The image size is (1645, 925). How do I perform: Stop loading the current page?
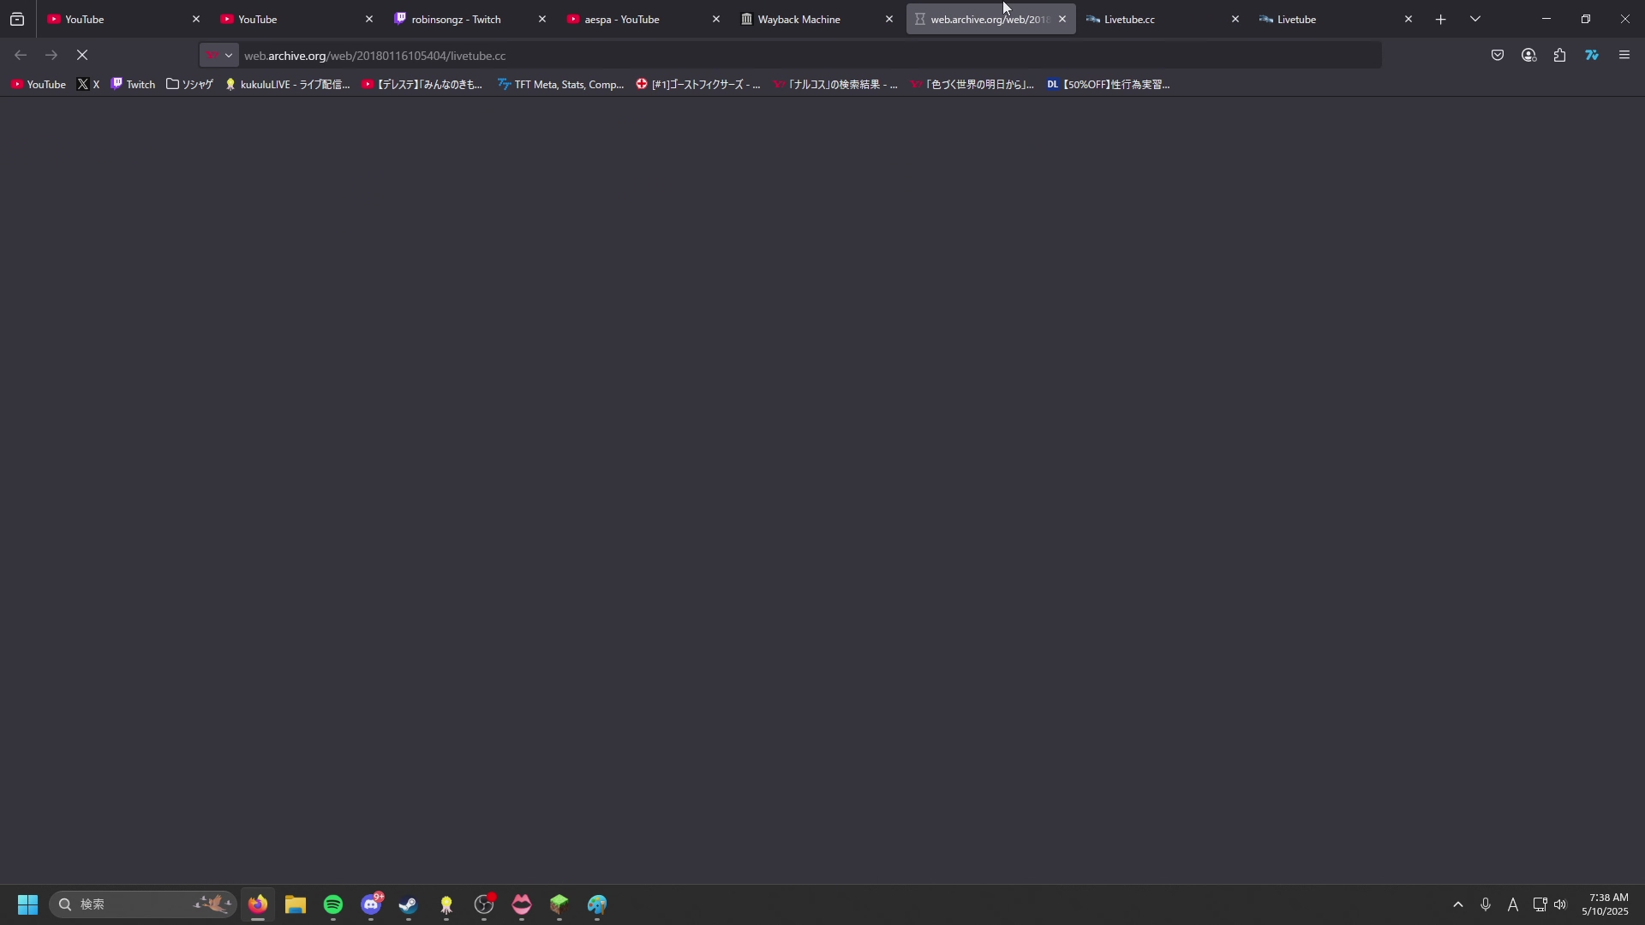[x=82, y=56]
